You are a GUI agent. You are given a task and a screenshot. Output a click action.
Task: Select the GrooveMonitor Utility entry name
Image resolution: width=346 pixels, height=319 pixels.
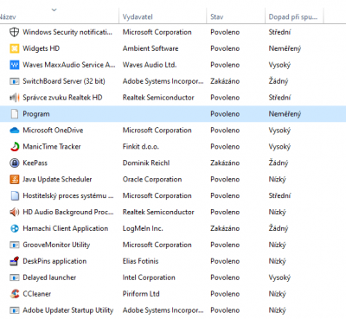pyautogui.click(x=56, y=245)
